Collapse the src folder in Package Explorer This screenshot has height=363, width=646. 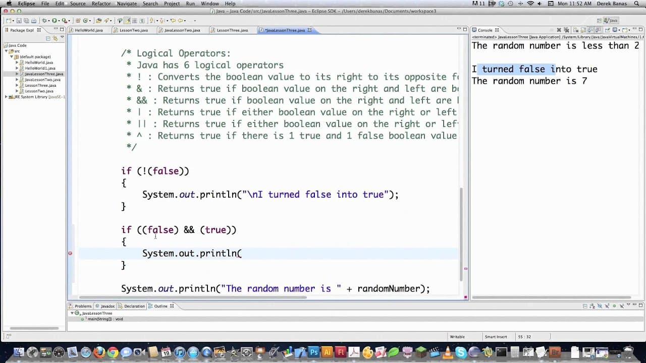(7, 51)
